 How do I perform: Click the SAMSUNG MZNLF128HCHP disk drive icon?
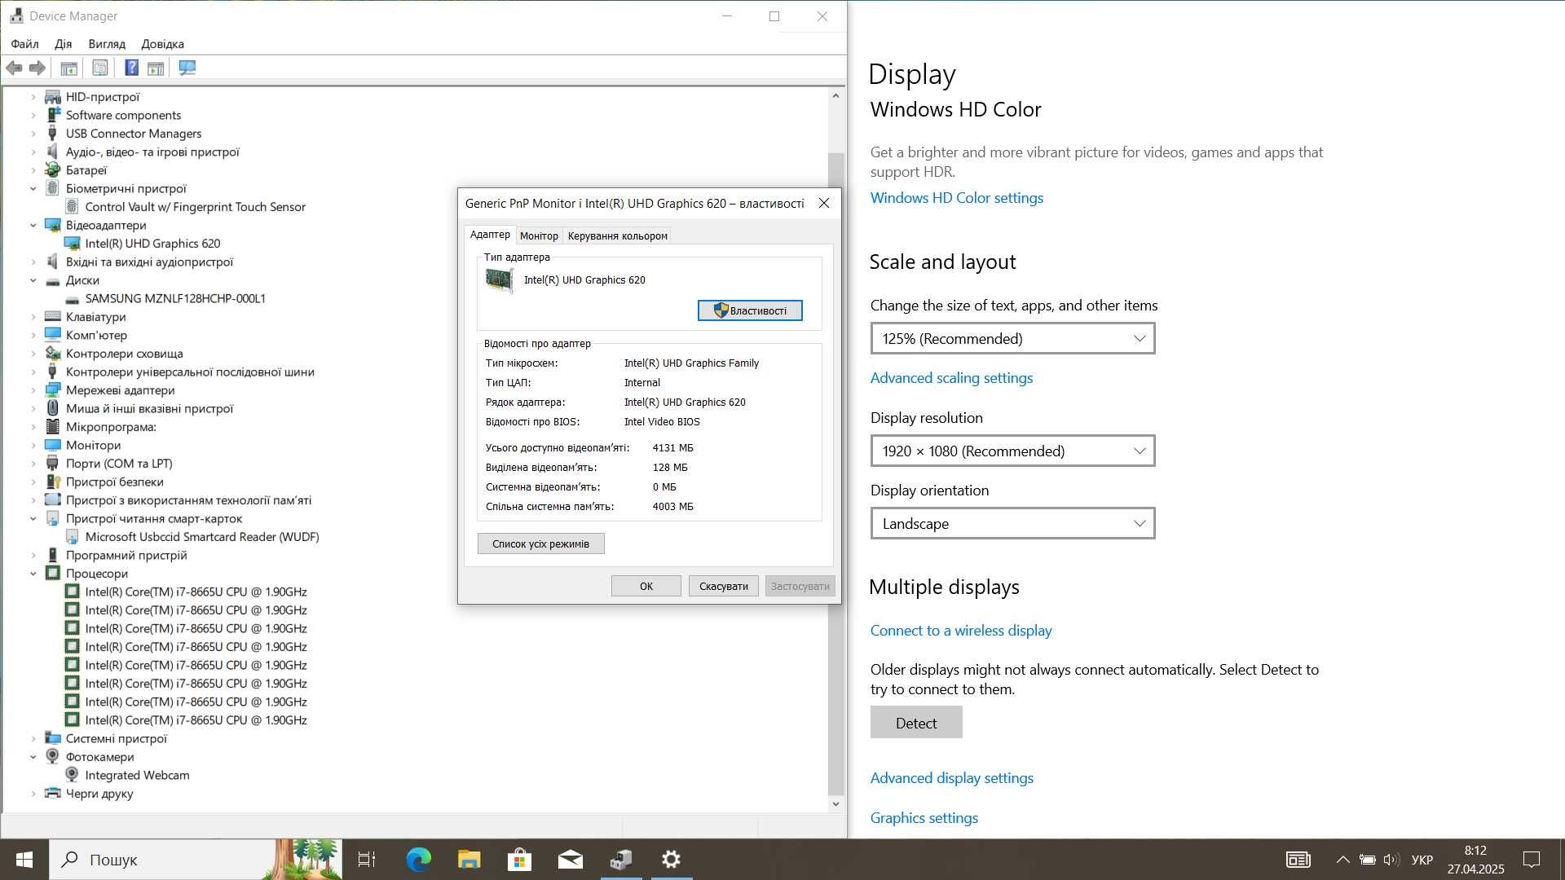72,299
